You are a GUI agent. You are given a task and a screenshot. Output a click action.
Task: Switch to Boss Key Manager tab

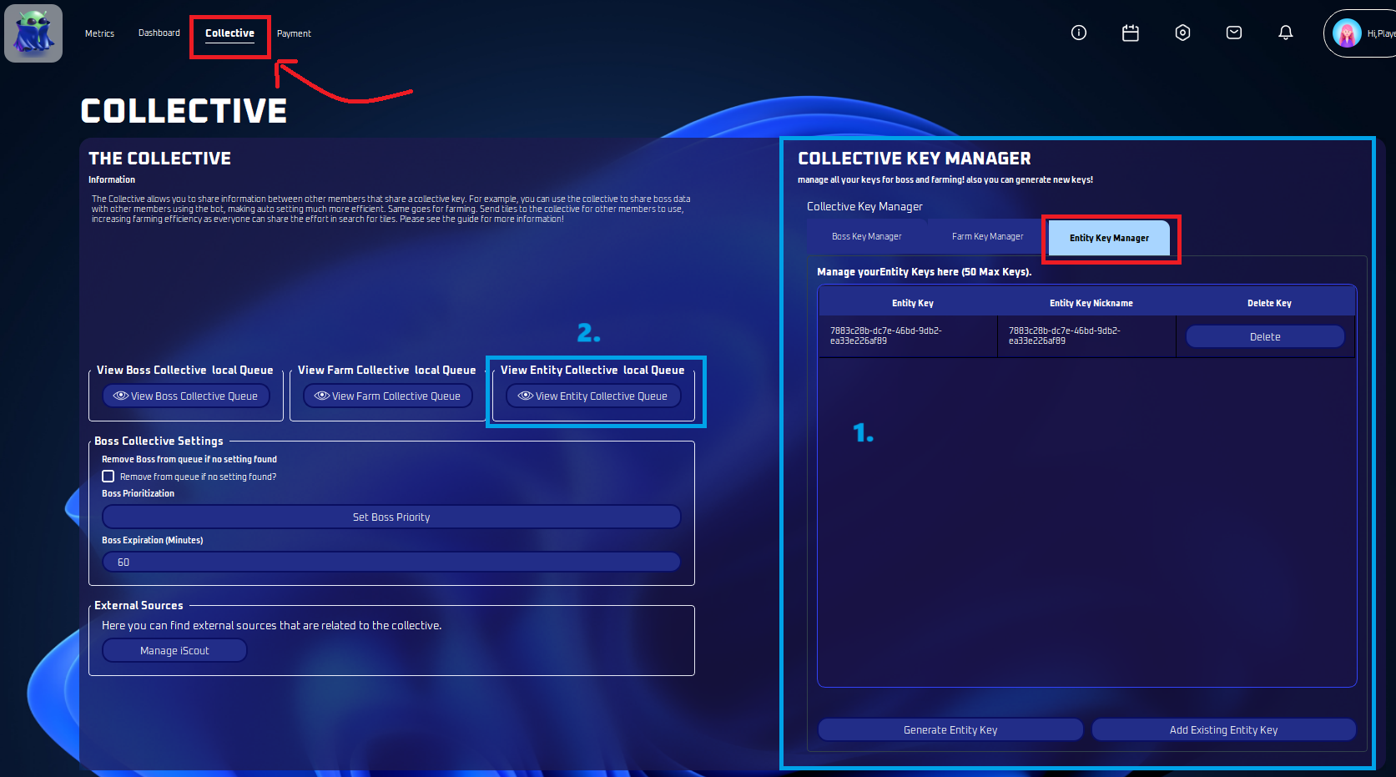coord(866,237)
